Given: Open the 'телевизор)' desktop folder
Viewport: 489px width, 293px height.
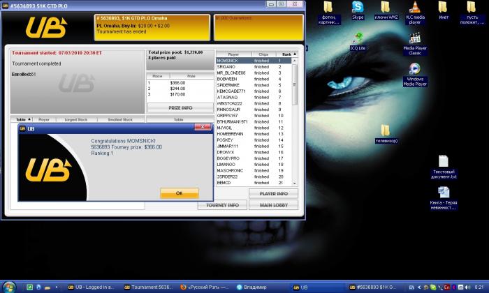Looking at the screenshot, I should (386, 134).
